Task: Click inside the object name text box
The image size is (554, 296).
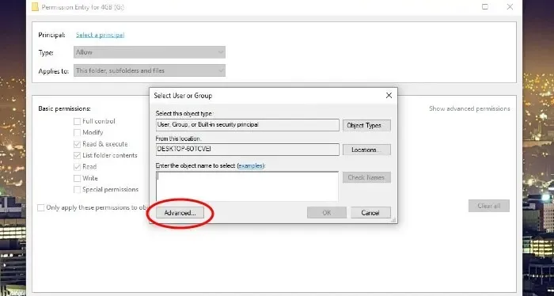Action: point(247,187)
